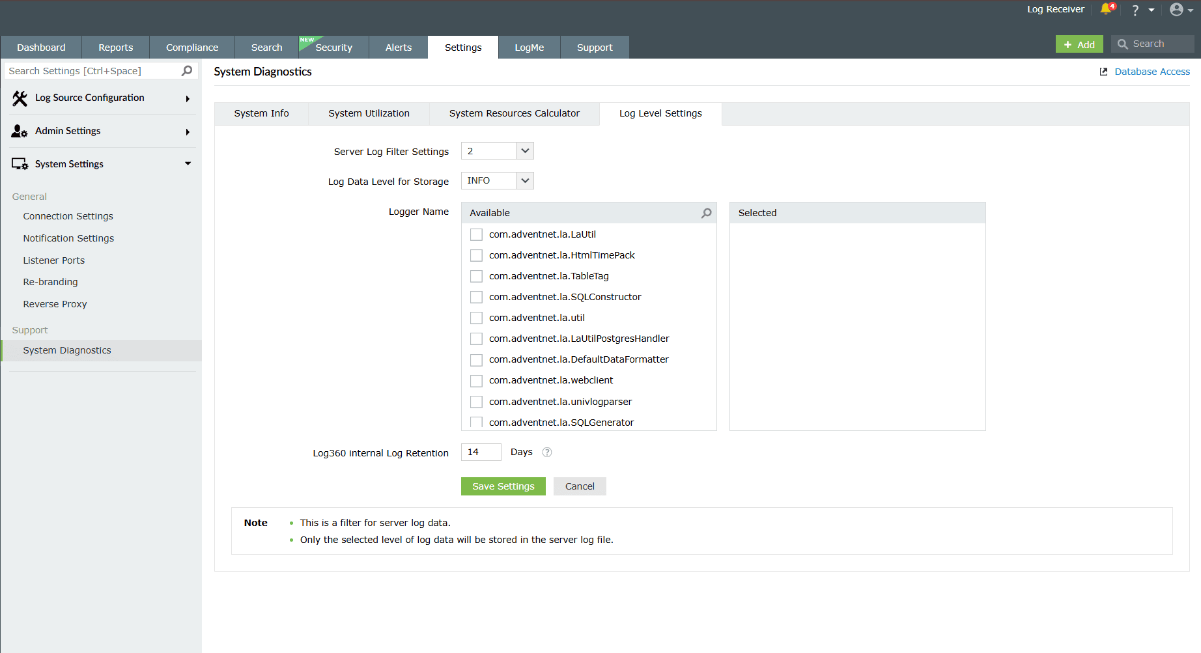The width and height of the screenshot is (1201, 653).
Task: Select System Diagnostics in sidebar
Action: [102, 350]
